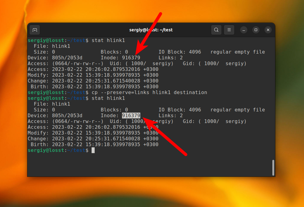Close the terminal window
The width and height of the screenshot is (304, 207).
pyautogui.click(x=268, y=30)
